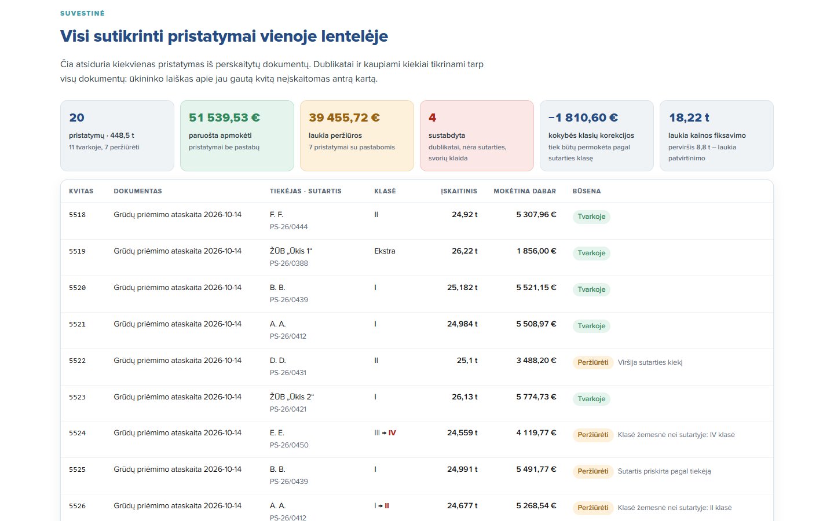Image resolution: width=834 pixels, height=521 pixels.
Task: Select the 'I → II' class change cell
Action: coord(382,506)
